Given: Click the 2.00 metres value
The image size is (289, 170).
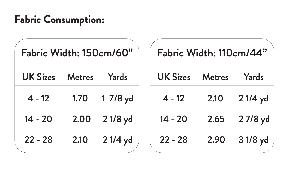Looking at the screenshot, I should pos(81,119).
